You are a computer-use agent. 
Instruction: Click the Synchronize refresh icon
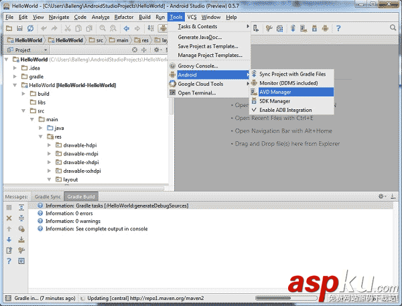[x=30, y=28]
